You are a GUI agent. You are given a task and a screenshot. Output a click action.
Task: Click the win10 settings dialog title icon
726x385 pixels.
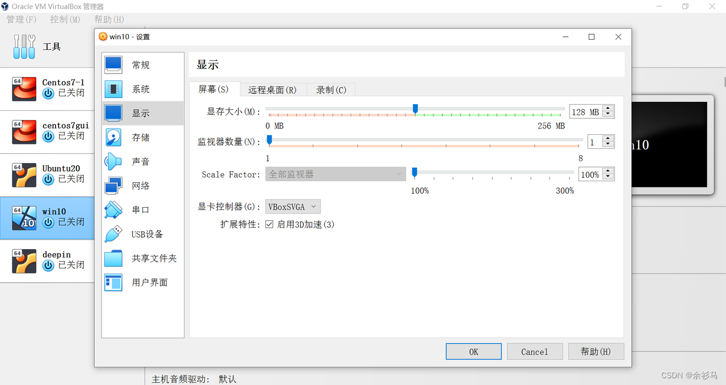[103, 37]
